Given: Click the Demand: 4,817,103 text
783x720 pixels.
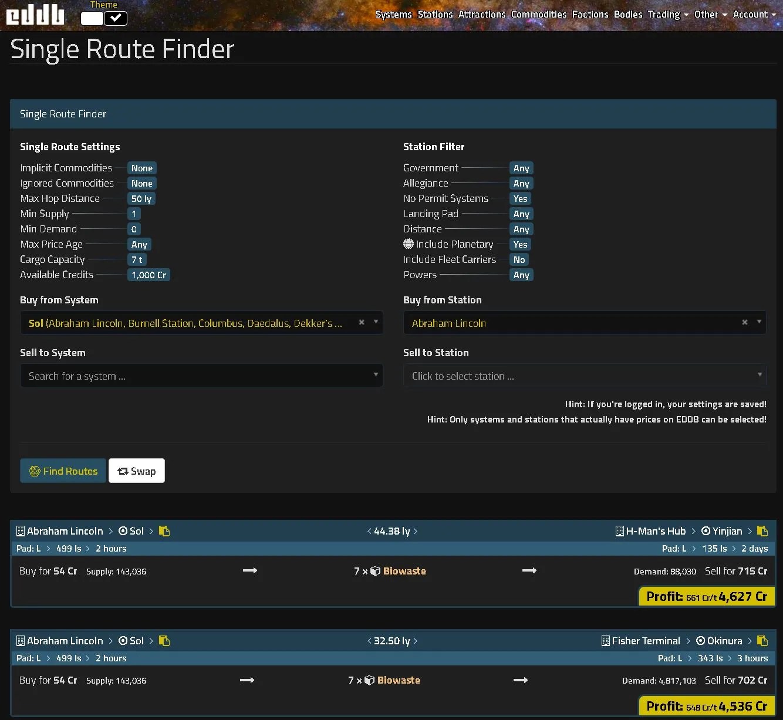Looking at the screenshot, I should tap(659, 681).
